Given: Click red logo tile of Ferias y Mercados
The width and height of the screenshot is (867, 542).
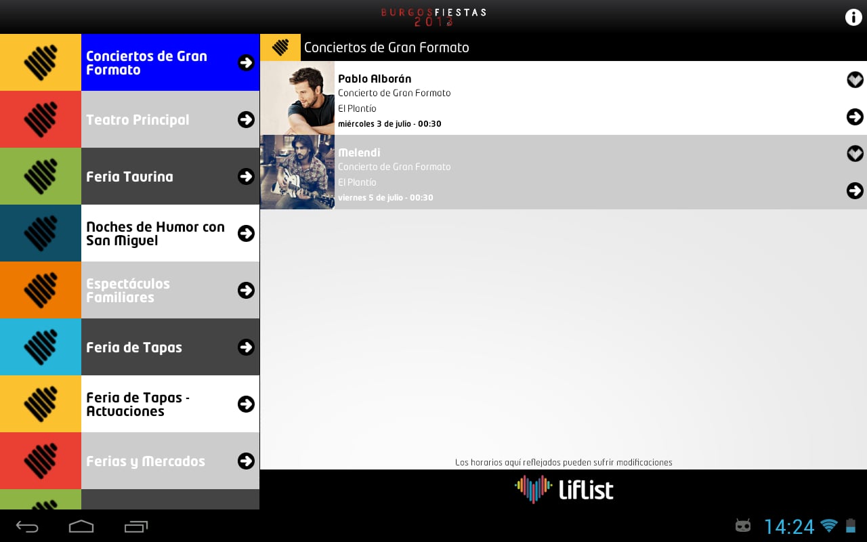Looking at the screenshot, I should [x=41, y=461].
